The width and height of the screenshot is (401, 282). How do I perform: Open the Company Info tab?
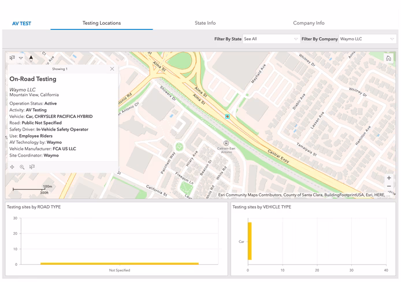point(309,23)
